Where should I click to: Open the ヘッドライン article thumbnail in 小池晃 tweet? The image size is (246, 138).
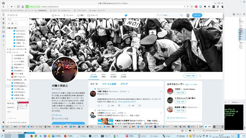[105, 122]
